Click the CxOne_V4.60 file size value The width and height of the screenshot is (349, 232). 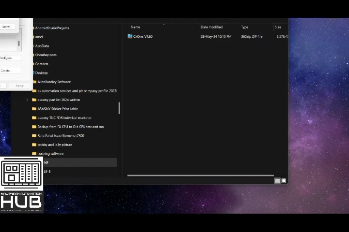(x=282, y=36)
